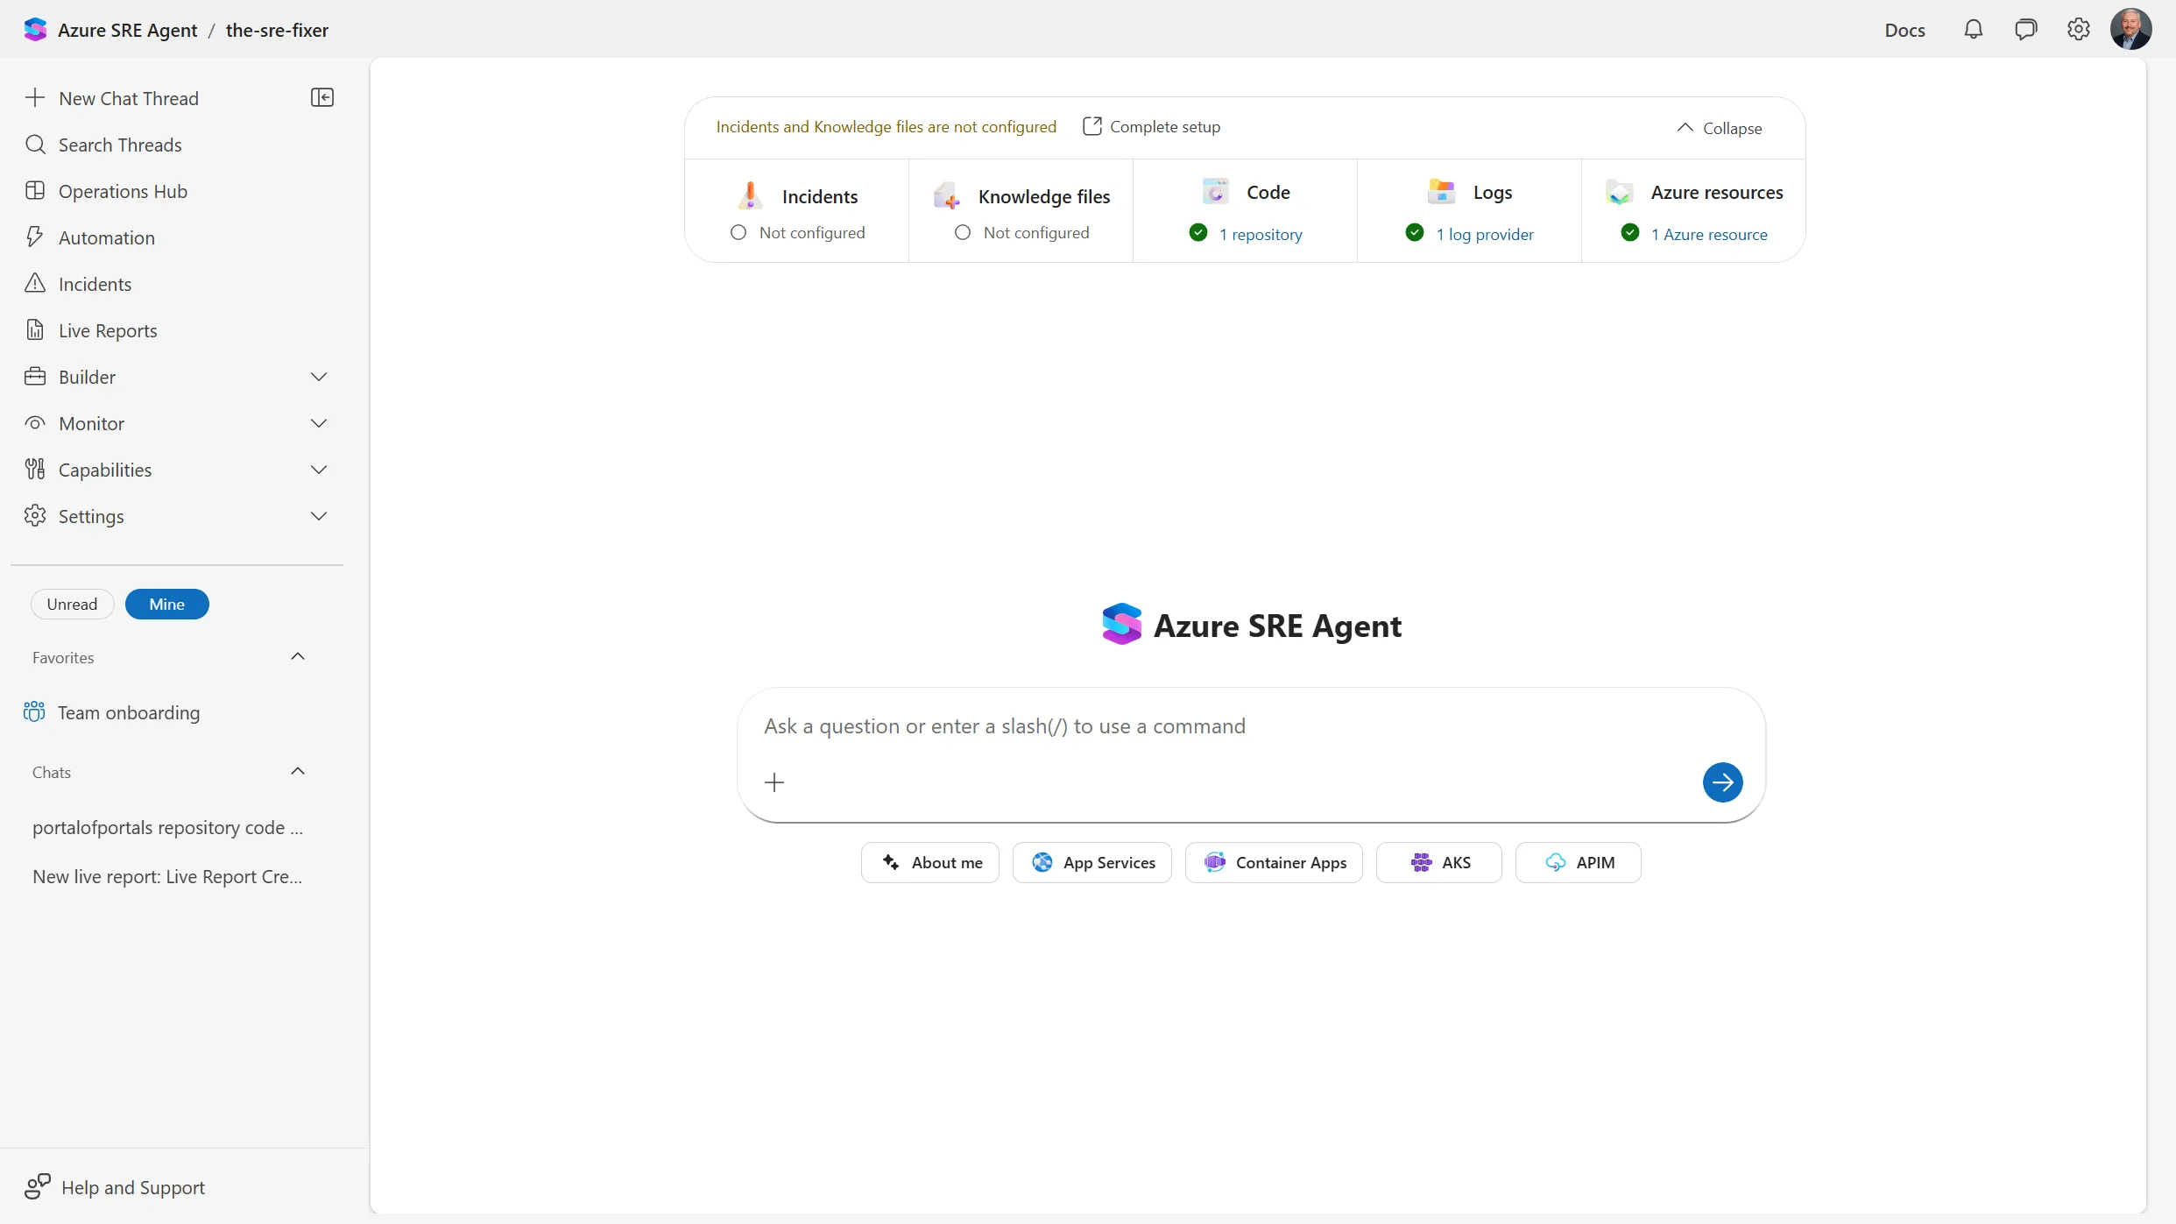Toggle the Unread filter pill
2176x1224 pixels.
(72, 604)
